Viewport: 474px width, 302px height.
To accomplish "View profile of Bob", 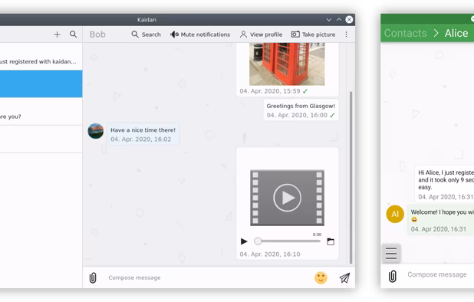I will [x=262, y=34].
